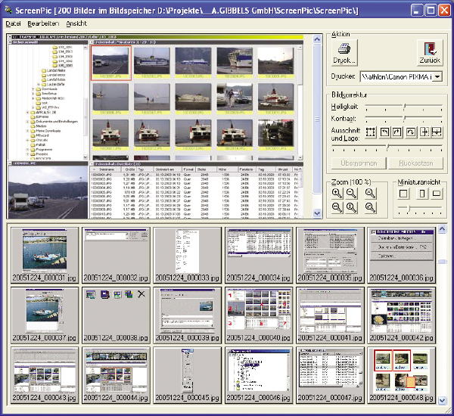This screenshot has width=454, height=416.
Task: Click the thumbnail list scroll-down arrow
Action: (x=442, y=401)
